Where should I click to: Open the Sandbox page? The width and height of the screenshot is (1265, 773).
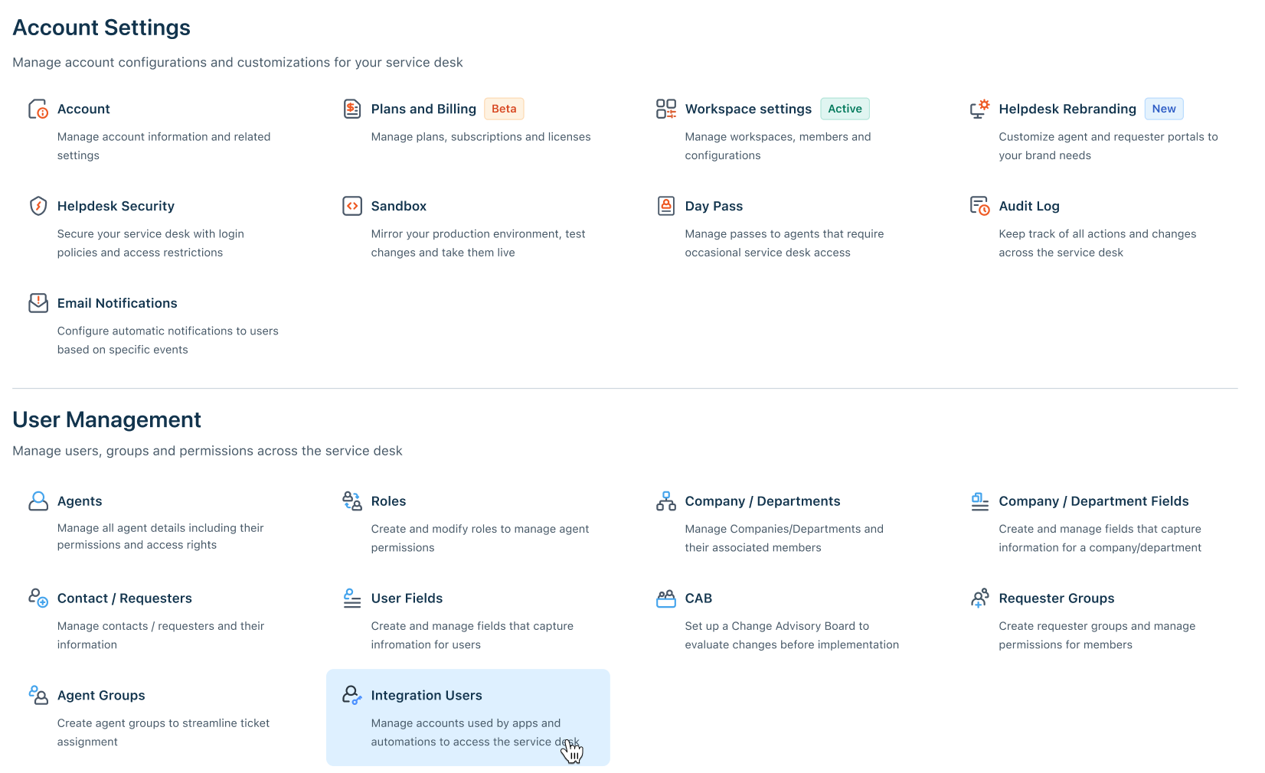pos(399,206)
